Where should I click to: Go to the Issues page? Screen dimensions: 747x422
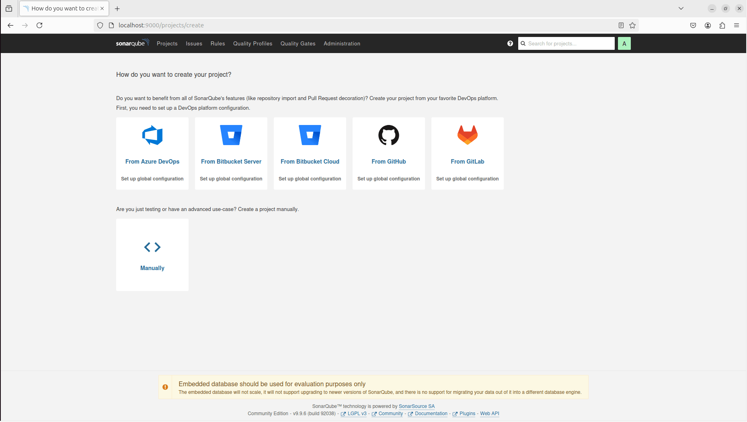194,43
